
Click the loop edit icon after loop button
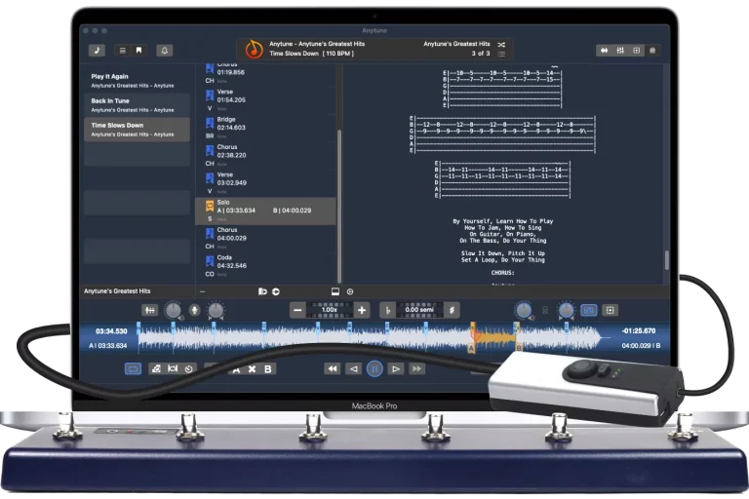tap(156, 368)
